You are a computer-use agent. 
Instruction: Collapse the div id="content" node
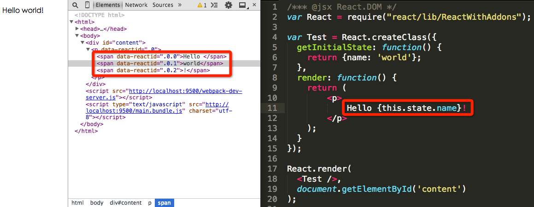(83, 43)
